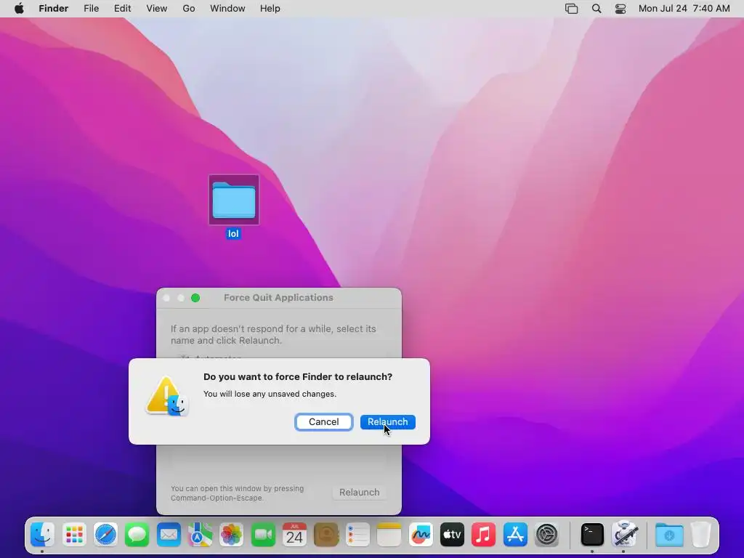
Task: Open Contacts app in the Dock
Action: tap(326, 534)
